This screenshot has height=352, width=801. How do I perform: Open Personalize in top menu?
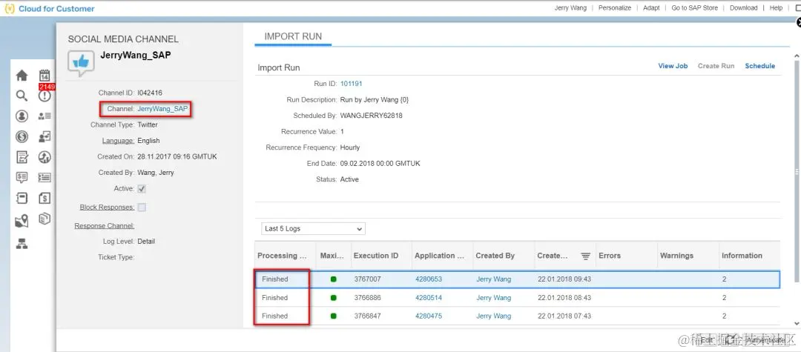615,7
